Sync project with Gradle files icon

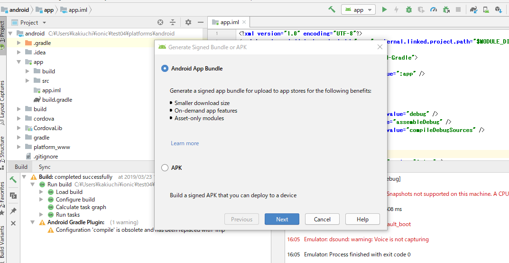click(x=474, y=10)
